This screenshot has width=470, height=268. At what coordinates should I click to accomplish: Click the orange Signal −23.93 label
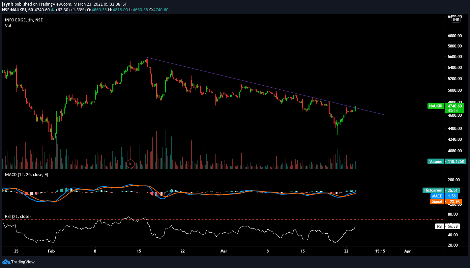[446, 201]
